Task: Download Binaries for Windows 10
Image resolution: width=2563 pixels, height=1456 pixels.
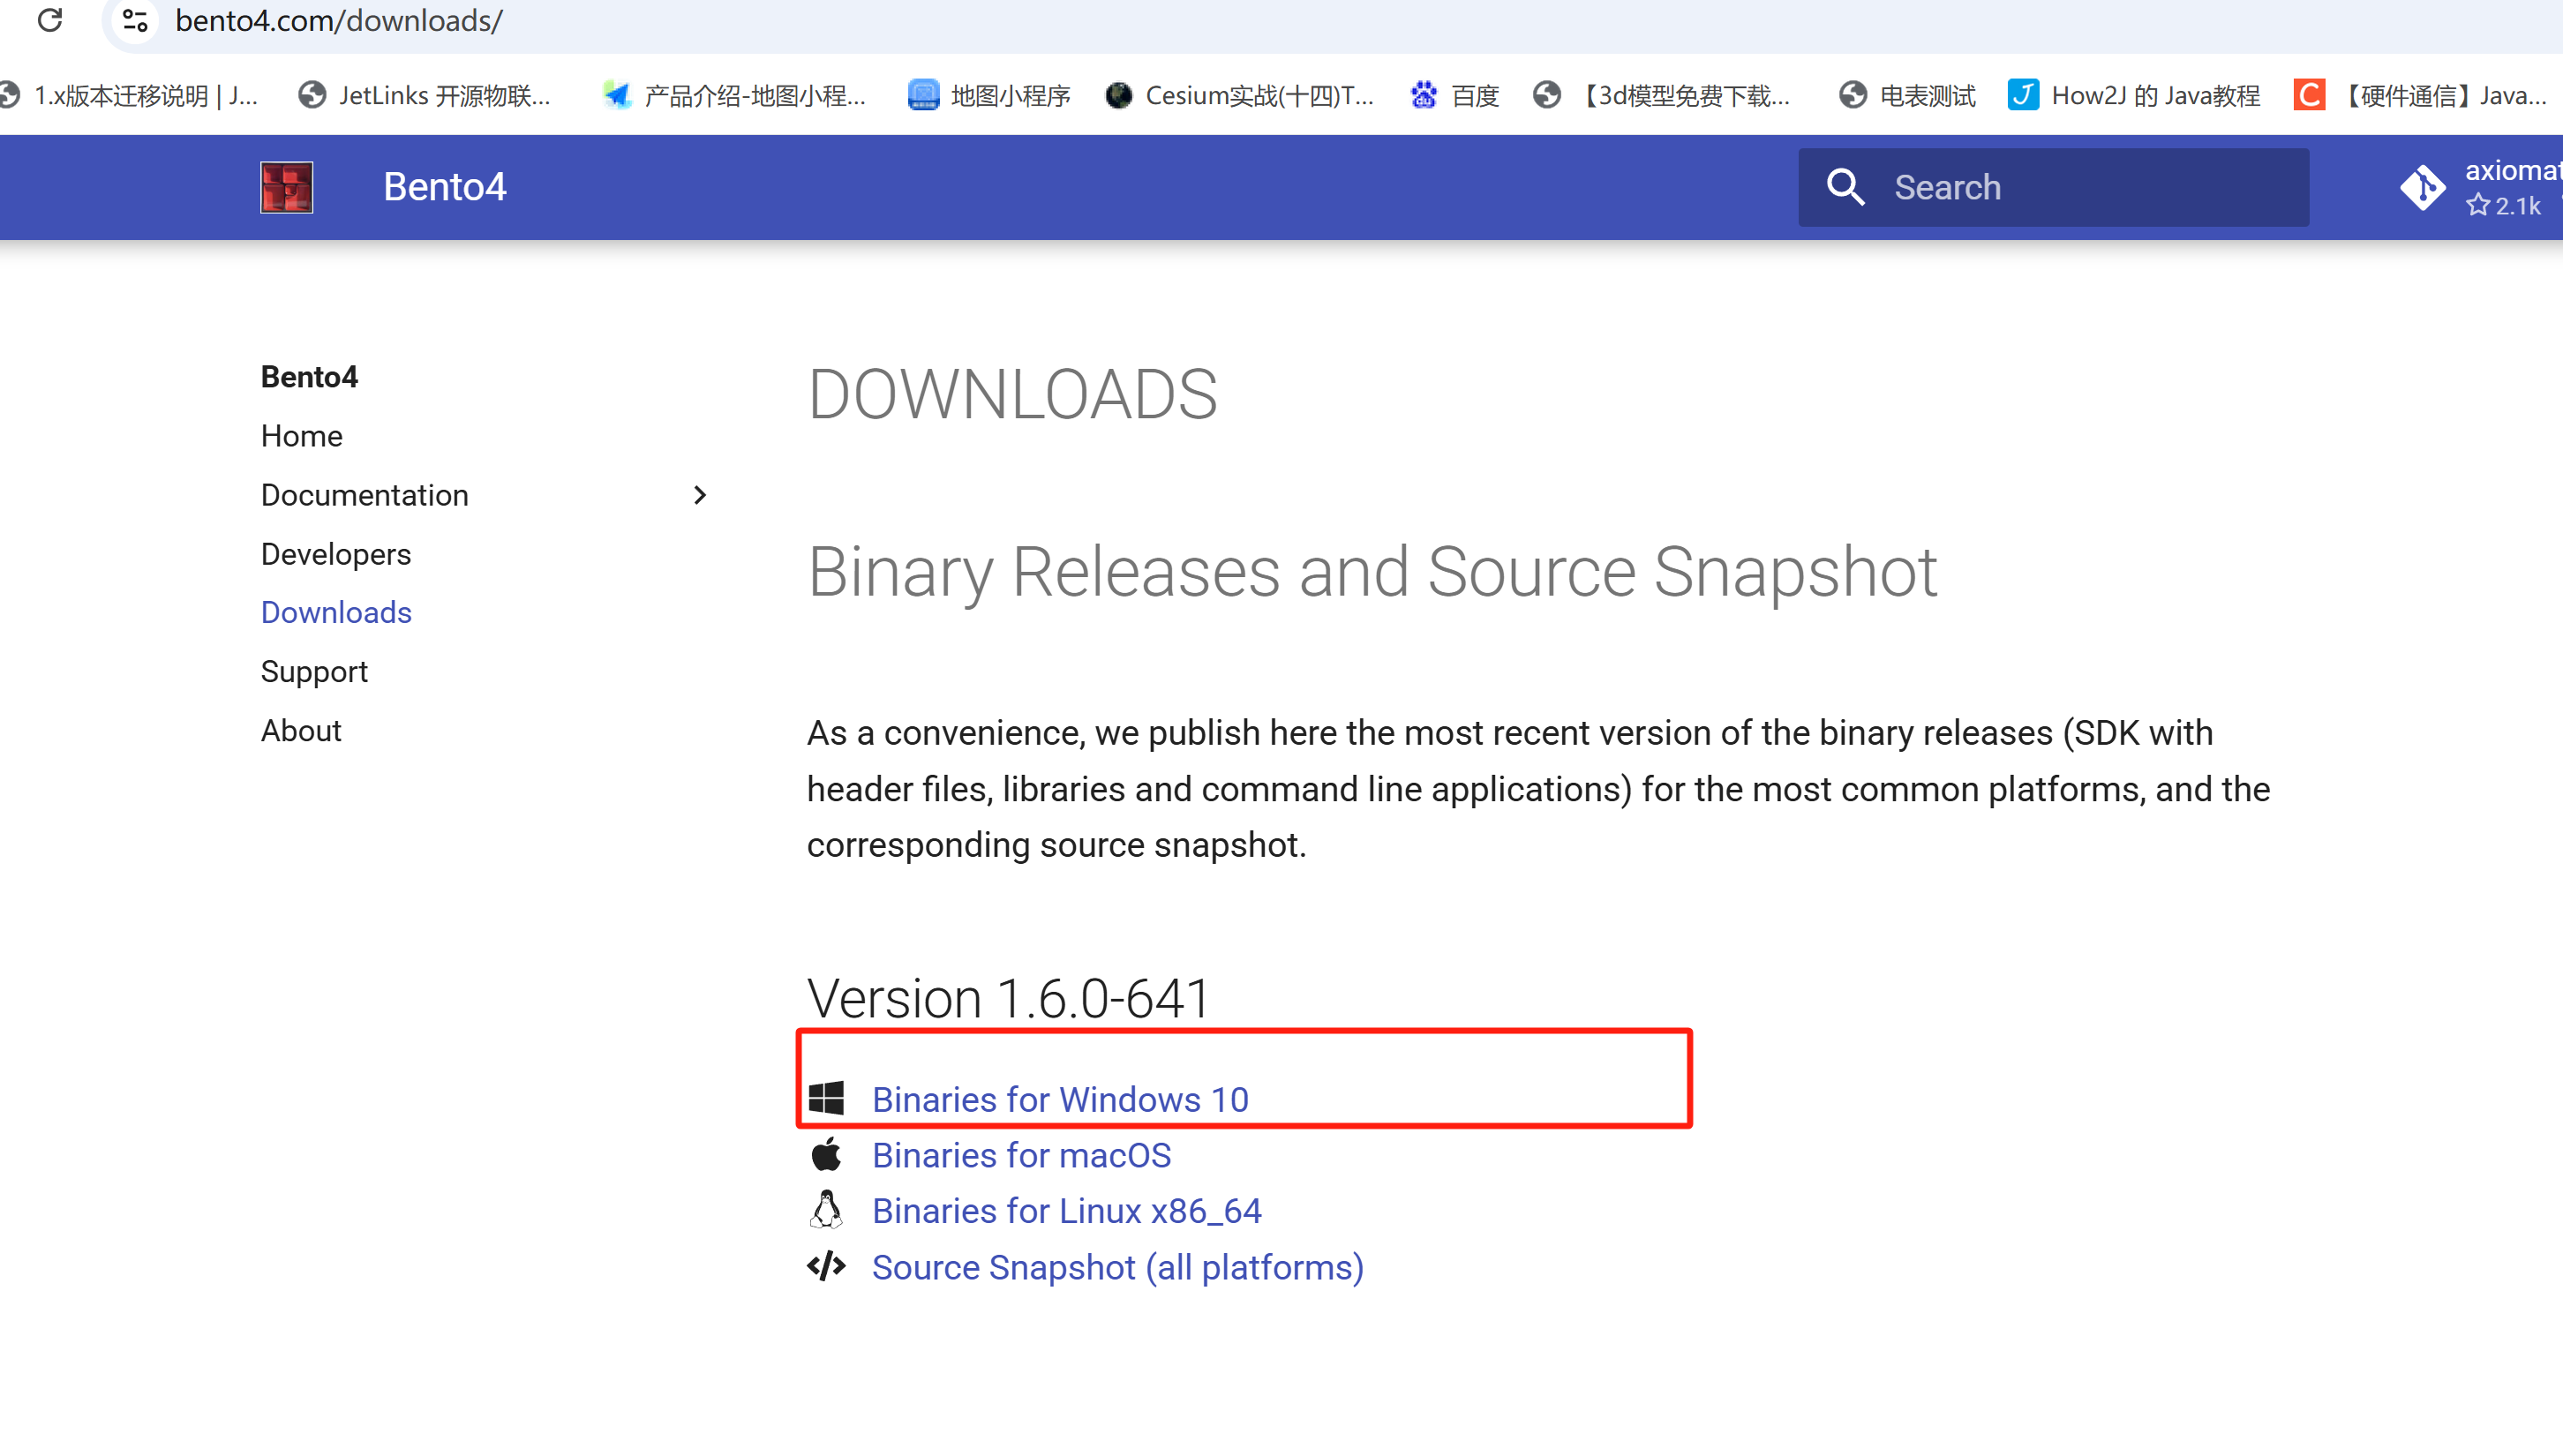Action: coord(1060,1099)
